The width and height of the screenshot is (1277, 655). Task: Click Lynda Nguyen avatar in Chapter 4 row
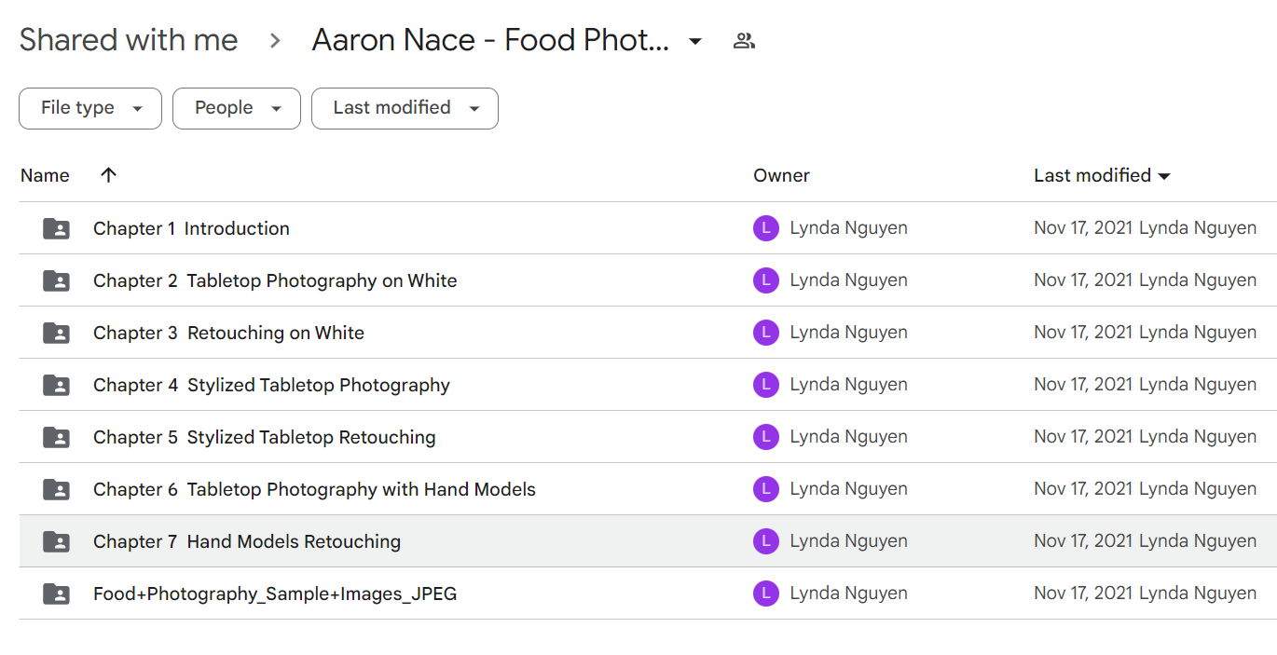[x=766, y=385]
